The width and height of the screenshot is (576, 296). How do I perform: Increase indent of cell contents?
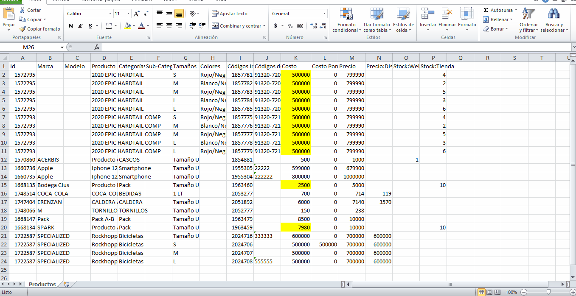(x=202, y=26)
